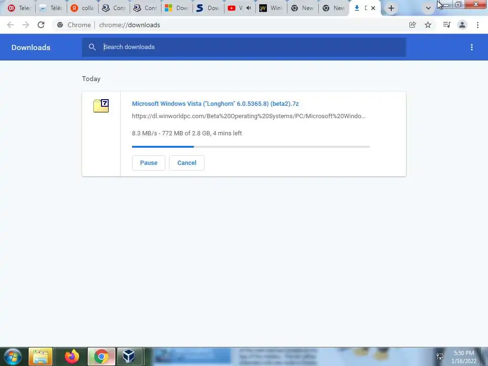The width and height of the screenshot is (488, 366).
Task: Click the '8.3 MB/s - 772 MB of 2.8 GB' status text
Action: click(187, 133)
